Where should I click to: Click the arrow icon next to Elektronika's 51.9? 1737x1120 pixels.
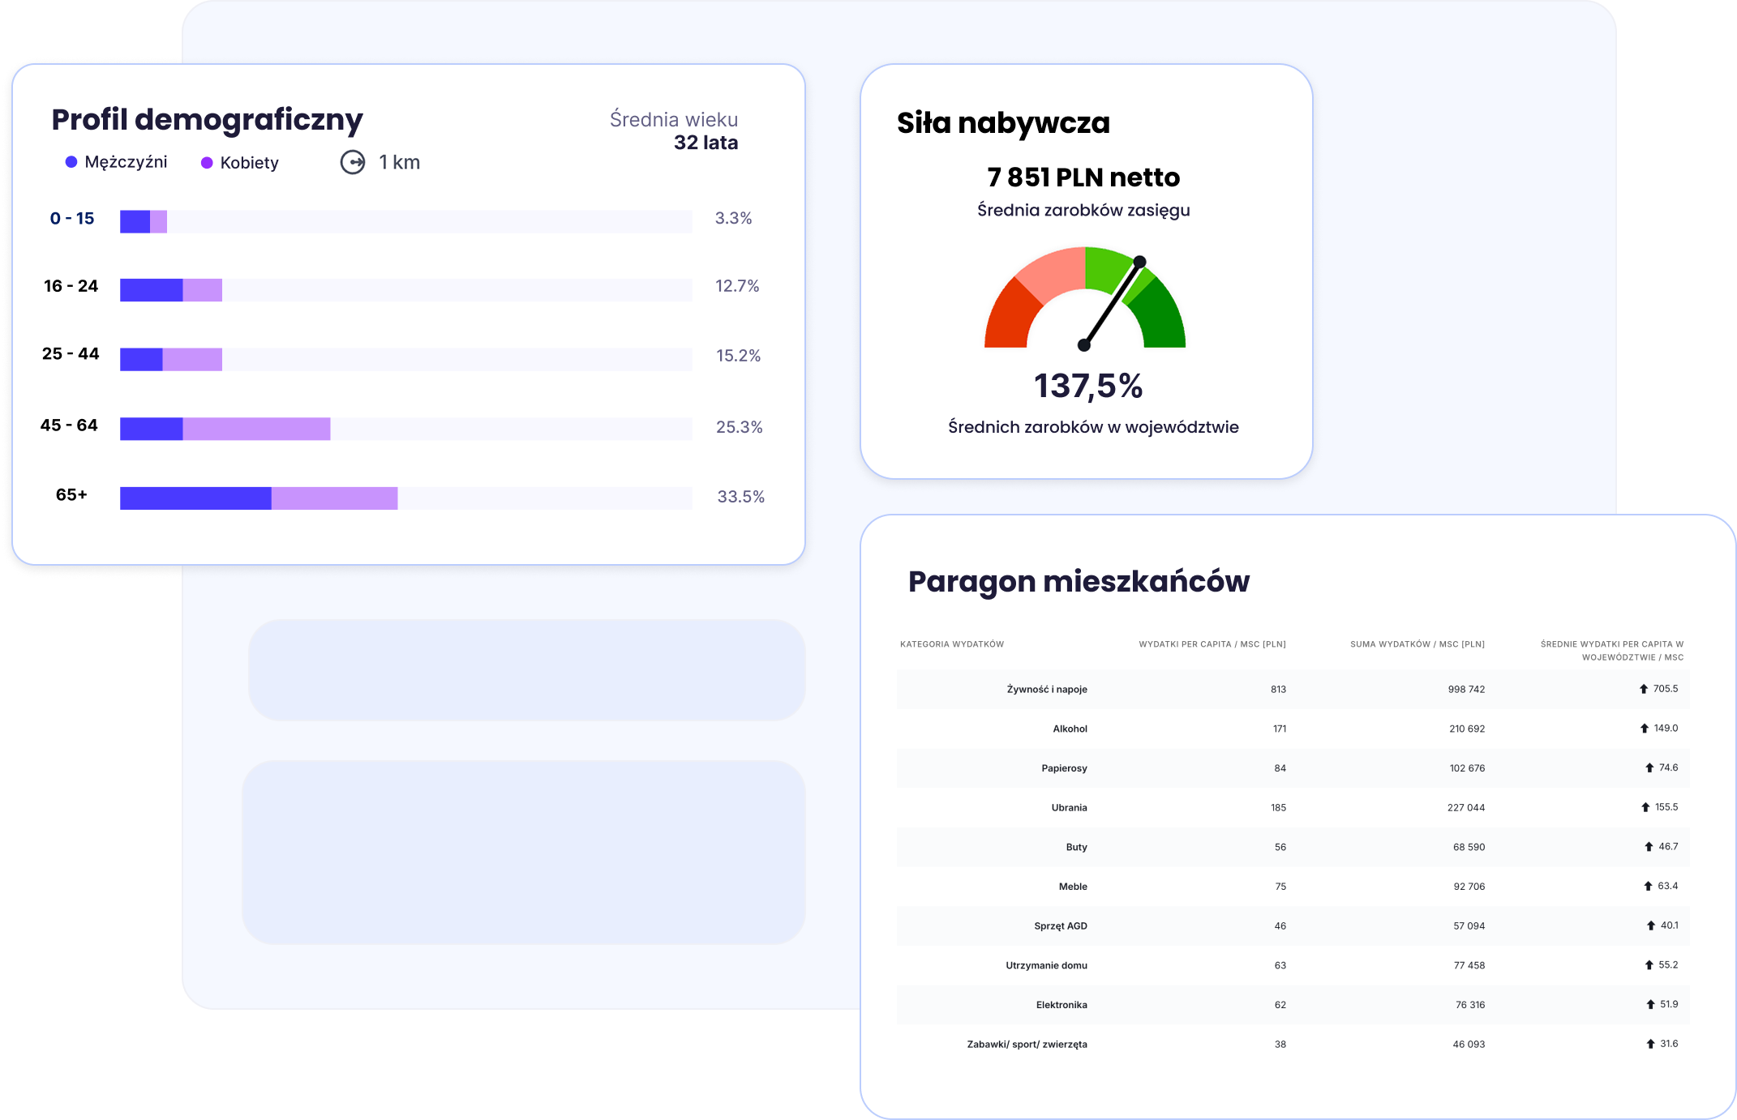pyautogui.click(x=1649, y=1004)
